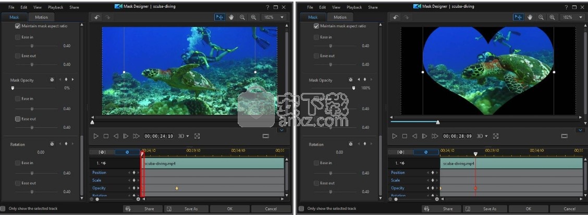The width and height of the screenshot is (588, 215).
Task: Open View menu in the unmasked window
Action: [38, 7]
